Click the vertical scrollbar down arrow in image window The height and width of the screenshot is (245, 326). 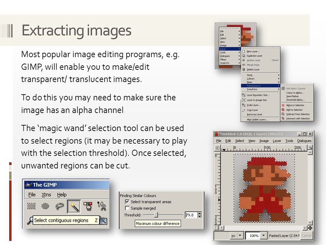pyautogui.click(x=310, y=223)
